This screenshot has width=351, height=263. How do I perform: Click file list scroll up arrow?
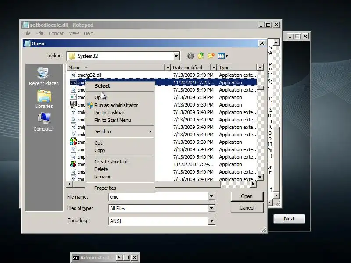tap(260, 67)
